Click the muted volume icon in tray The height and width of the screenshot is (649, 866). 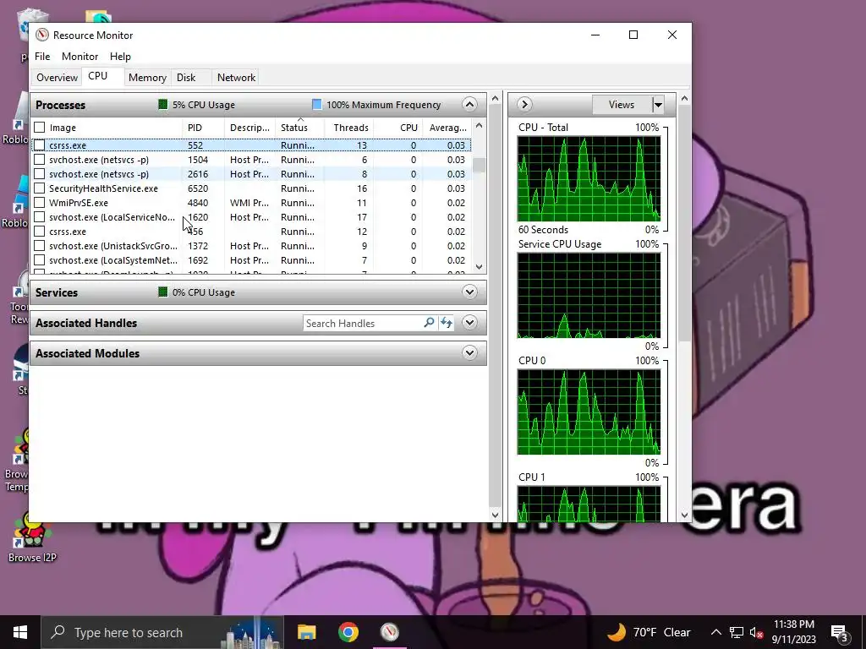757,632
